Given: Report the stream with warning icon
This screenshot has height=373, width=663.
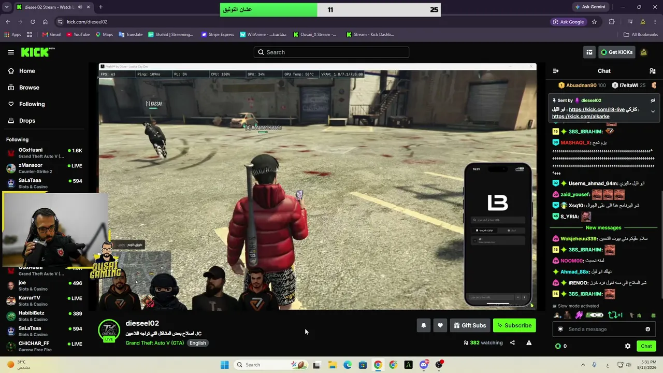Looking at the screenshot, I should (529, 342).
